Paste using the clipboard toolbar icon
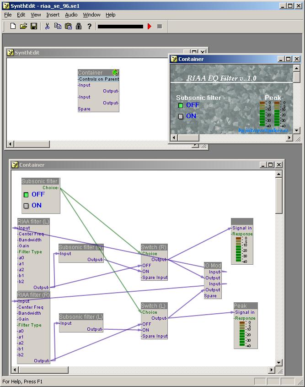 pos(68,26)
